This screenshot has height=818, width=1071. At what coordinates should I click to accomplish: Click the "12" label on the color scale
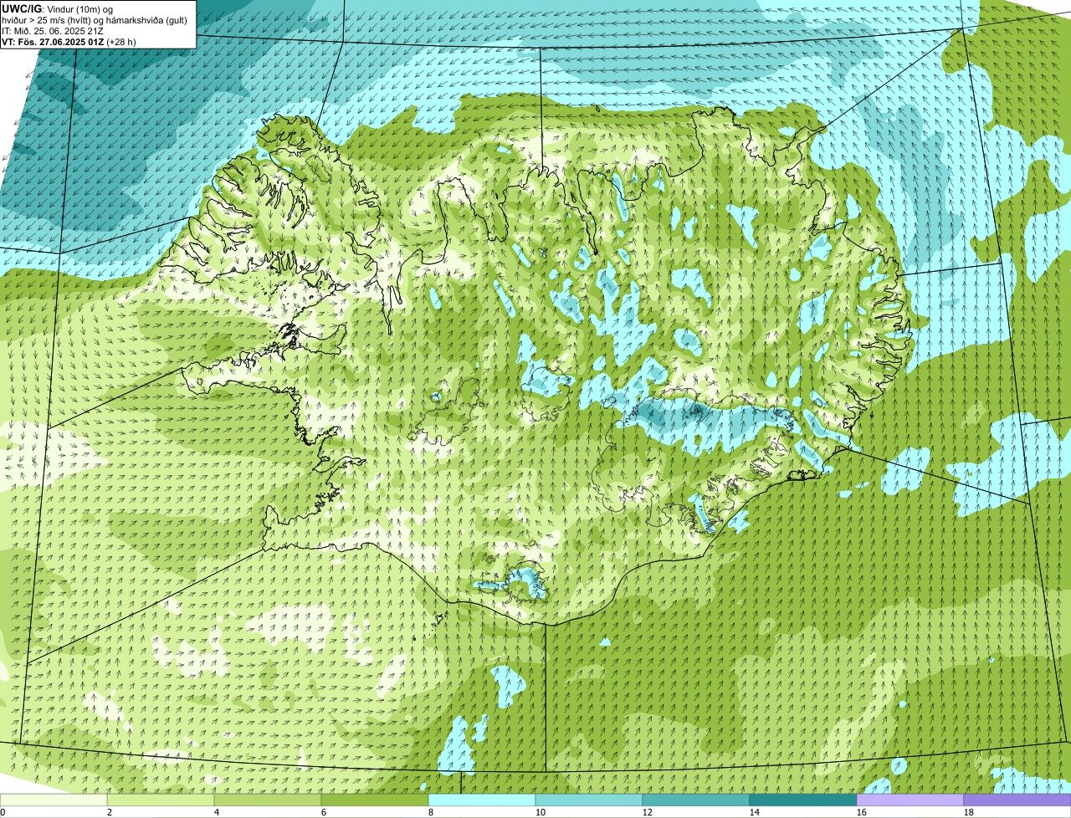(x=648, y=812)
